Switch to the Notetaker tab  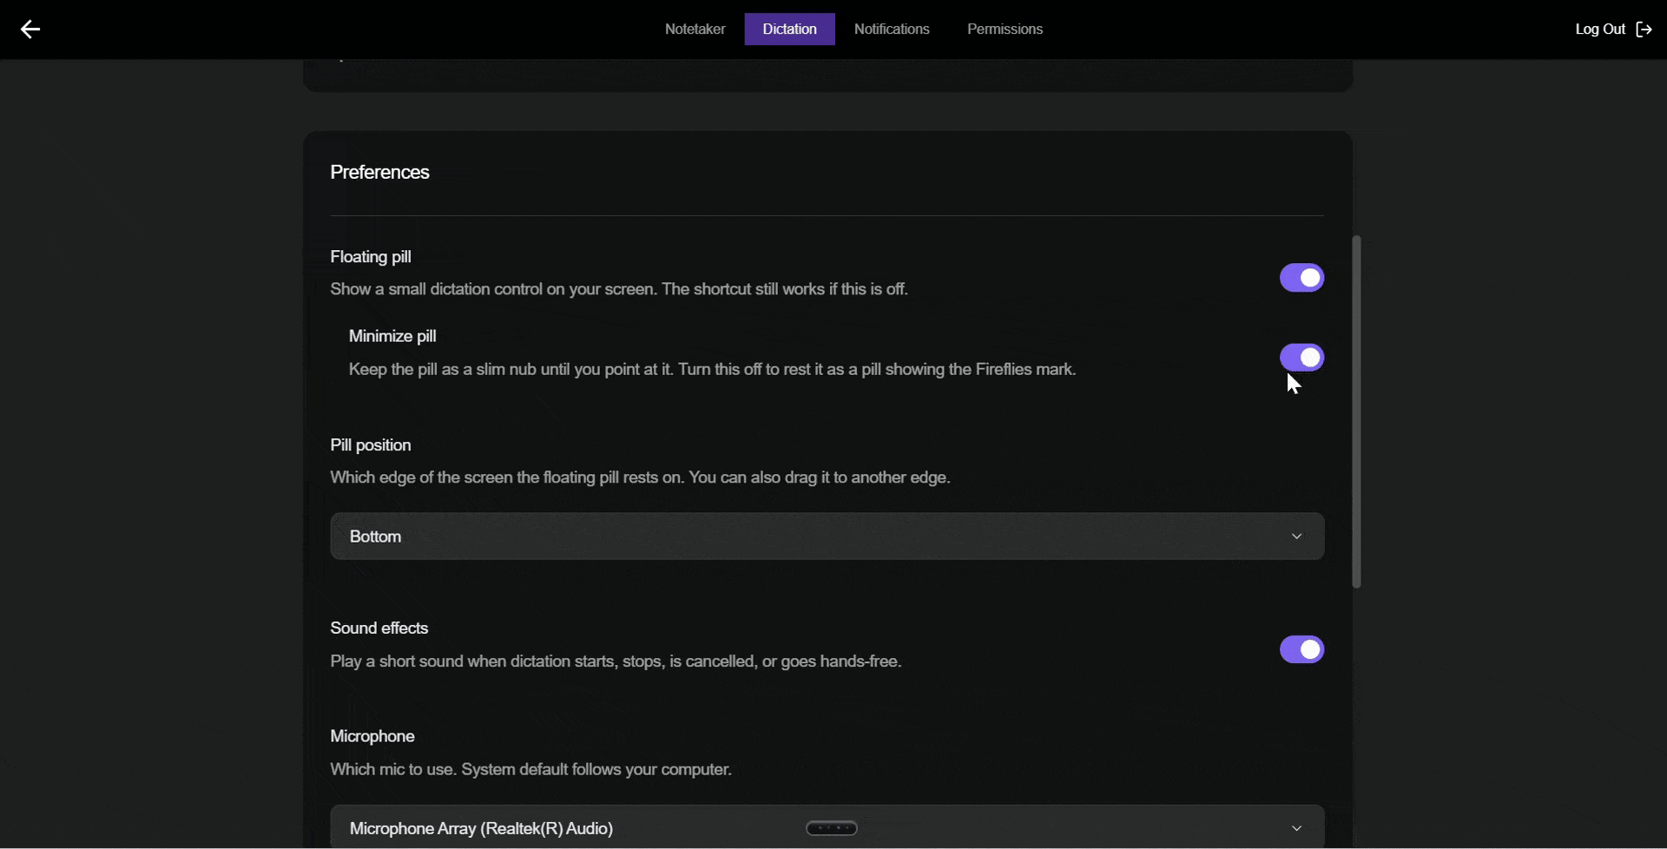coord(695,30)
